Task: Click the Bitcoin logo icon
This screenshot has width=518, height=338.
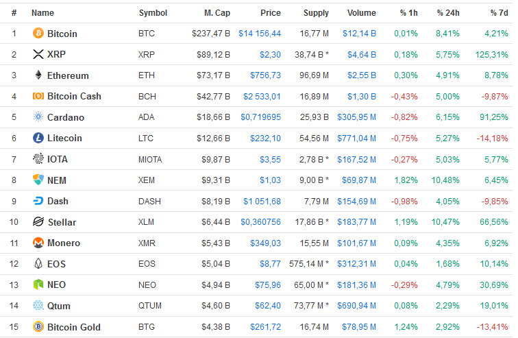Action: tap(38, 34)
